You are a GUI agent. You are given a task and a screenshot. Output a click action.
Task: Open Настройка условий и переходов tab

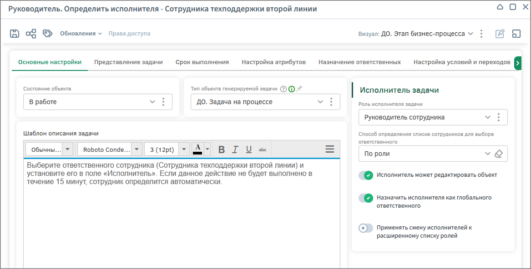(462, 62)
